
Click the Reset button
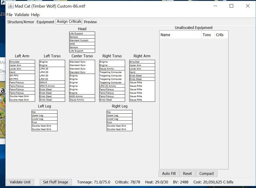click(x=188, y=174)
